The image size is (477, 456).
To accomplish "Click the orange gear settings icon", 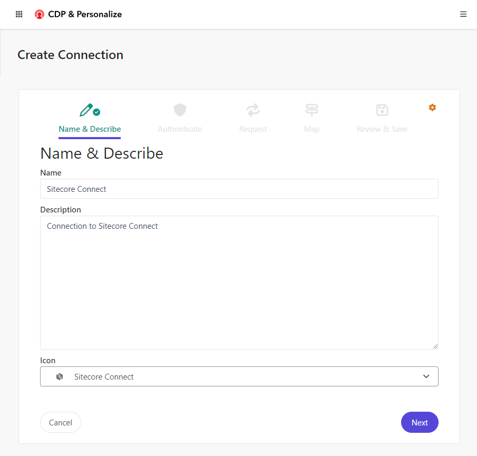I will pos(432,108).
